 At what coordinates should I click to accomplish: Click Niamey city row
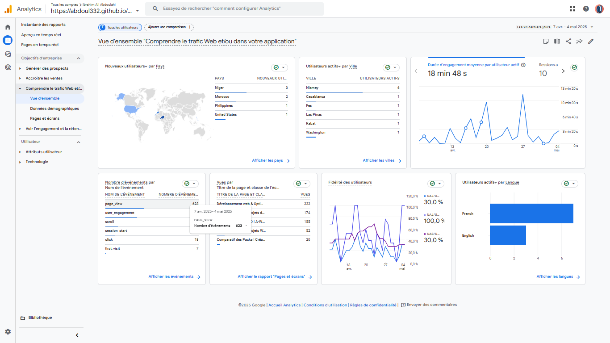point(353,88)
